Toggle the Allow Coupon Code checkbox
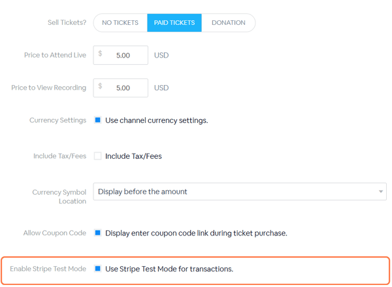This screenshot has height=287, width=392. point(98,233)
